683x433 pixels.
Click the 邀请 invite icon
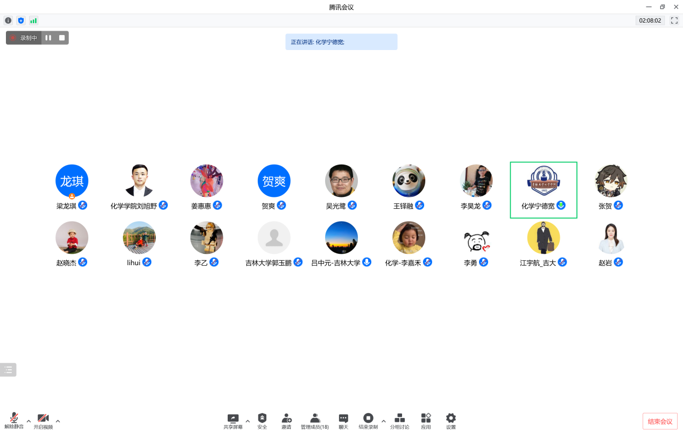286,419
